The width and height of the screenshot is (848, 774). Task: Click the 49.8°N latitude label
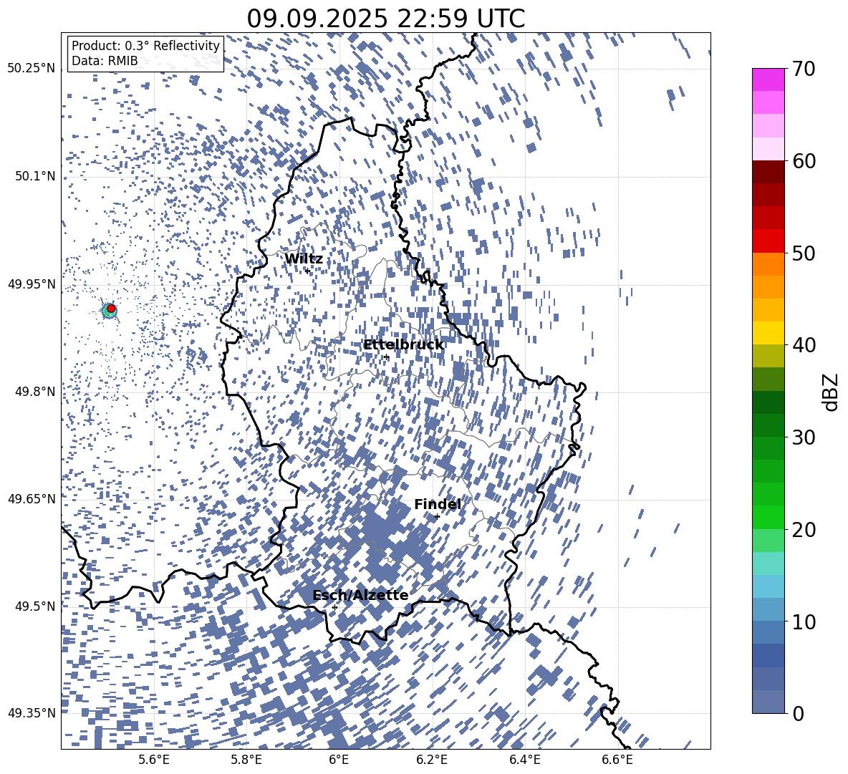click(x=34, y=391)
